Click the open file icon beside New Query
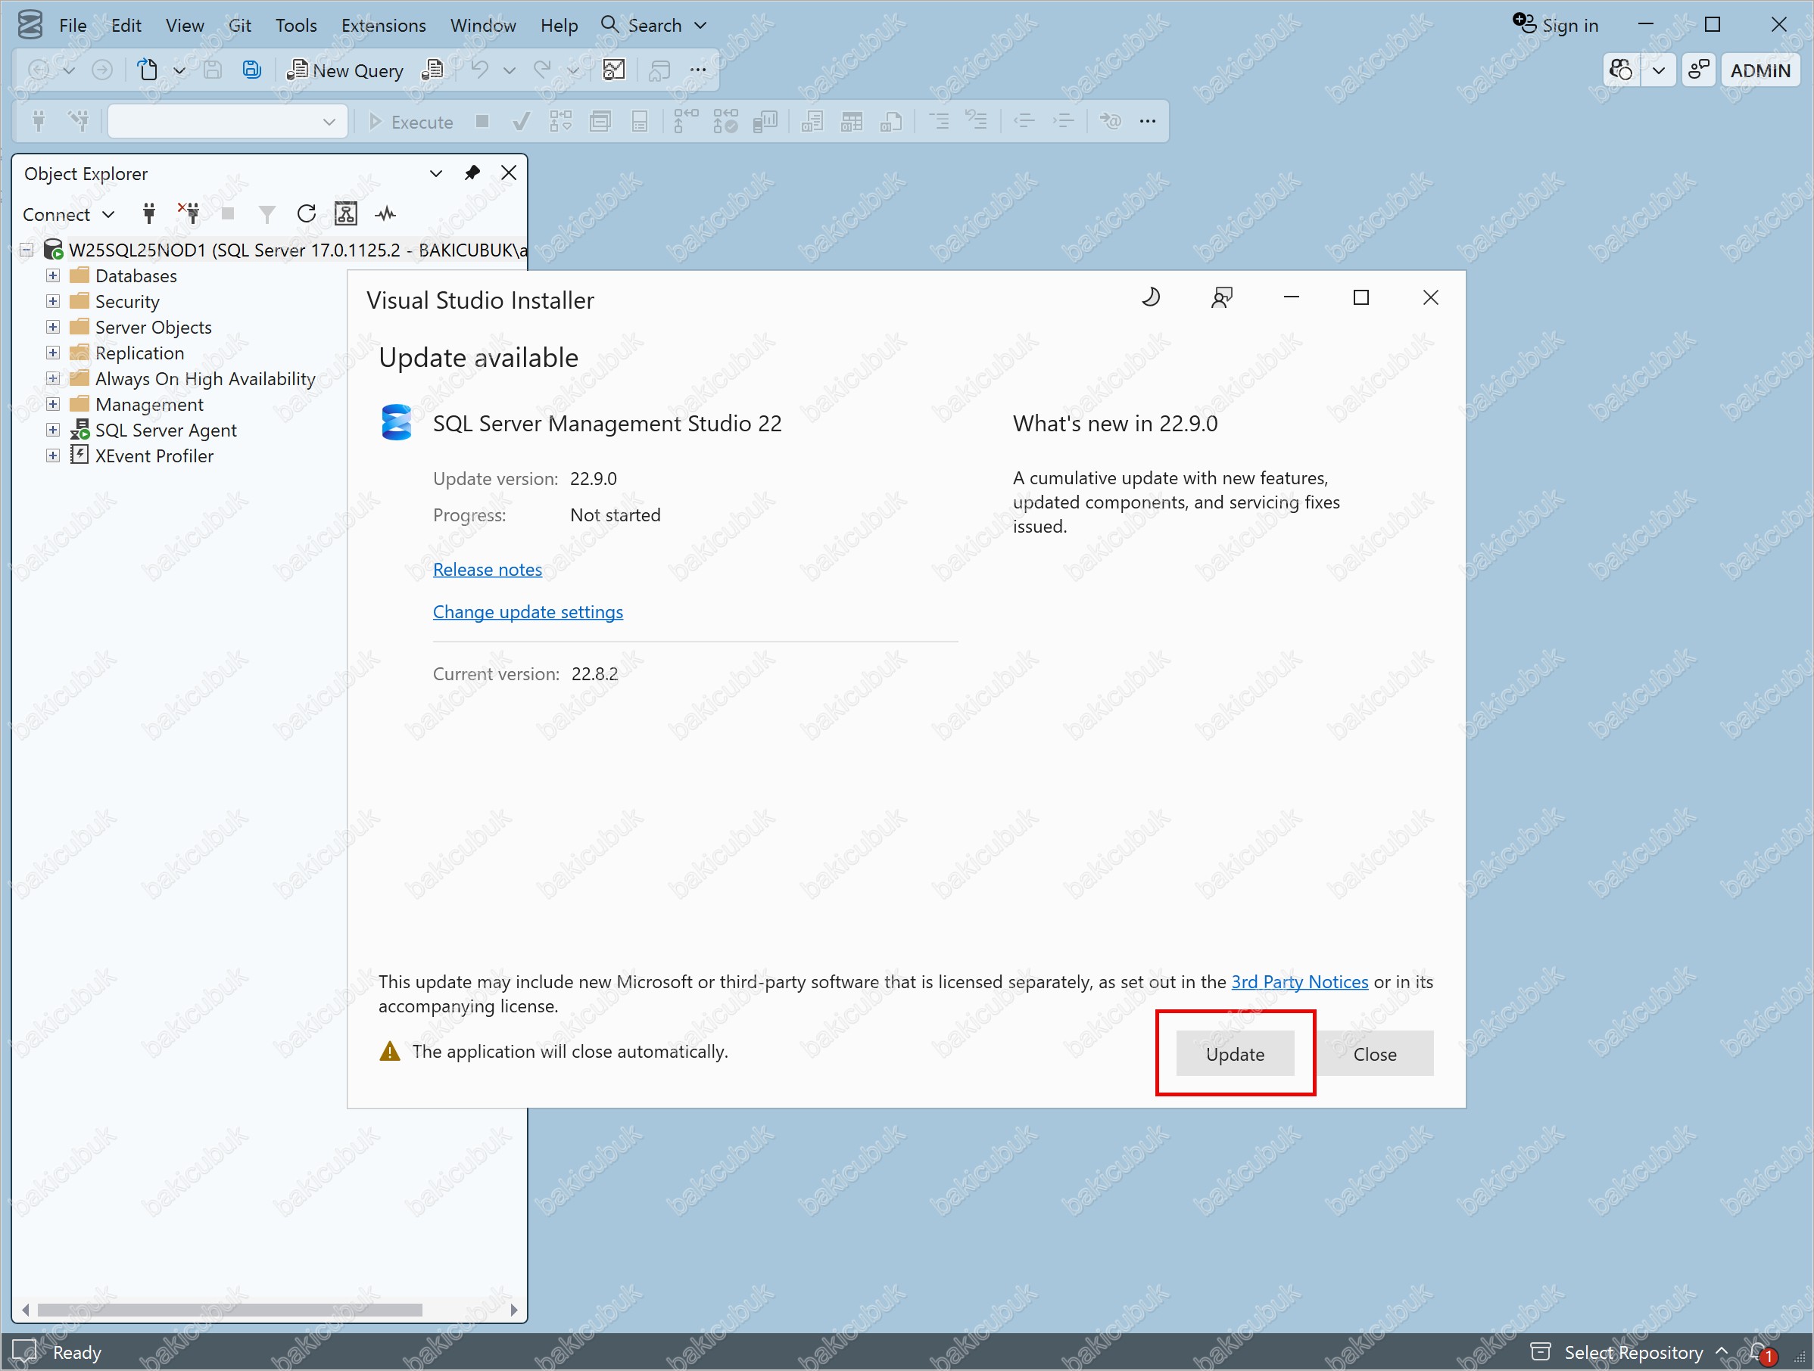Screen dimensions: 1814x1371 [433, 70]
